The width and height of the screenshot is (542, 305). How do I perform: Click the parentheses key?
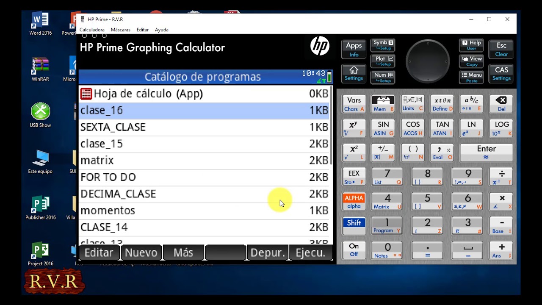(x=413, y=153)
